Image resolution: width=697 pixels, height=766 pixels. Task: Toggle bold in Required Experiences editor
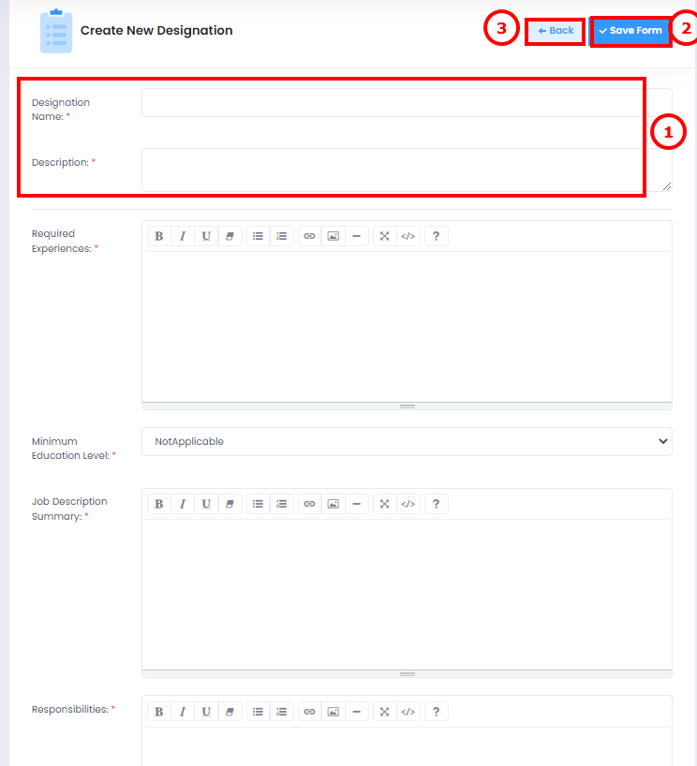159,236
